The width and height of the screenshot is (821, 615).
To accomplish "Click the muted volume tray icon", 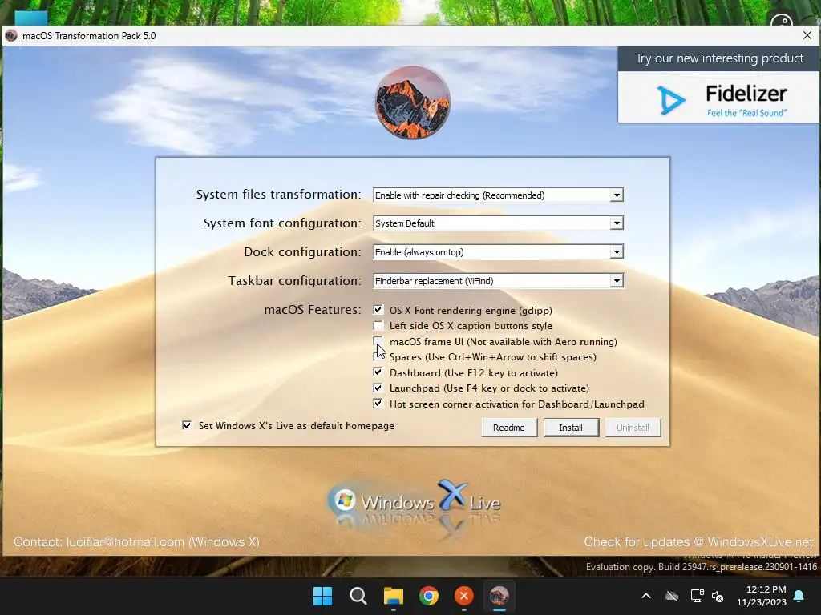I will click(718, 596).
